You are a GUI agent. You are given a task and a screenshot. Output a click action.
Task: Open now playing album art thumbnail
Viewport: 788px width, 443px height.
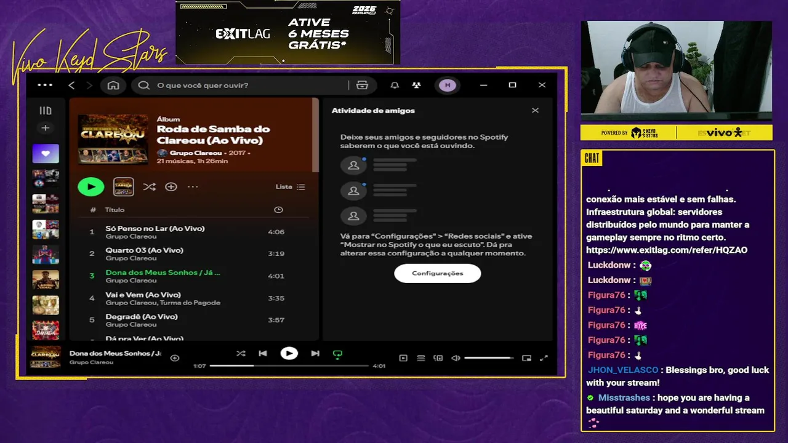(x=46, y=357)
